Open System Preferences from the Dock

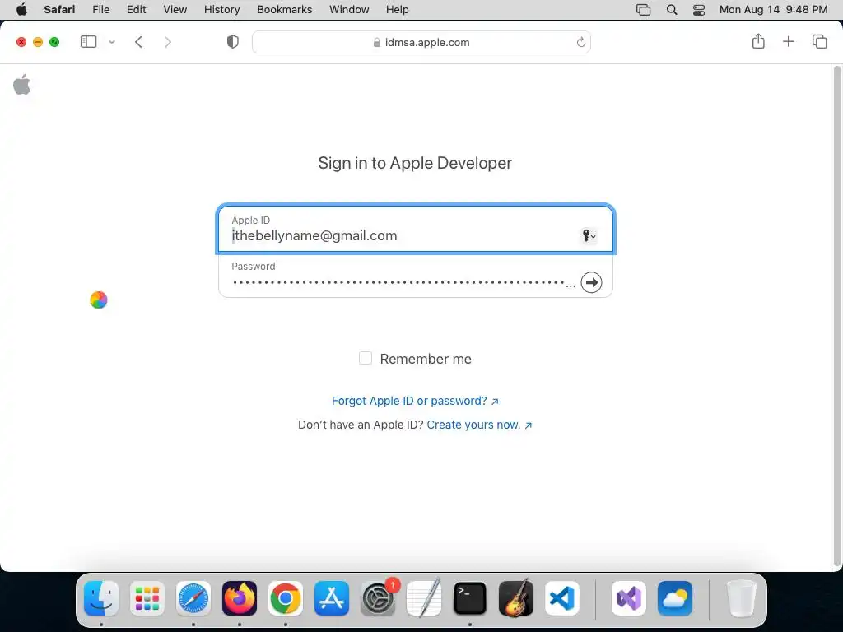(378, 598)
